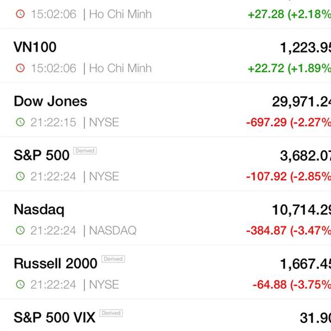Screen dimensions: 331x331
Task: Click the Derived badge next to S&P 500 VIX
Action: coord(111,313)
